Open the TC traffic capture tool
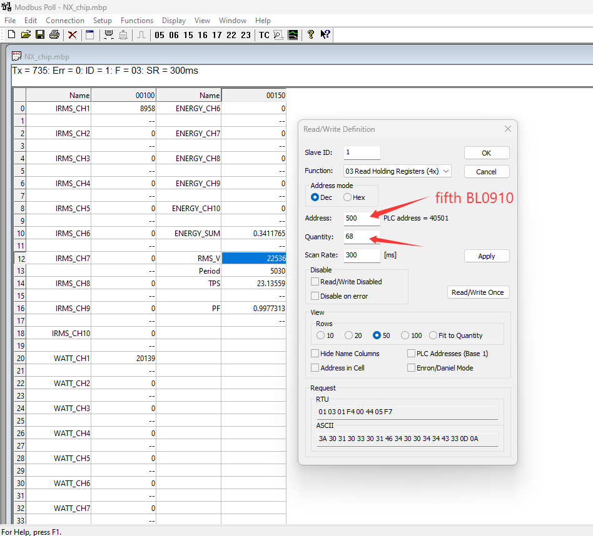The image size is (593, 536). (264, 35)
